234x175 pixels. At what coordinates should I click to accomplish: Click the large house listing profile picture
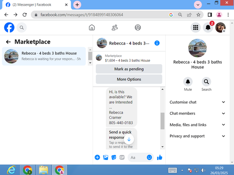pyautogui.click(x=197, y=48)
